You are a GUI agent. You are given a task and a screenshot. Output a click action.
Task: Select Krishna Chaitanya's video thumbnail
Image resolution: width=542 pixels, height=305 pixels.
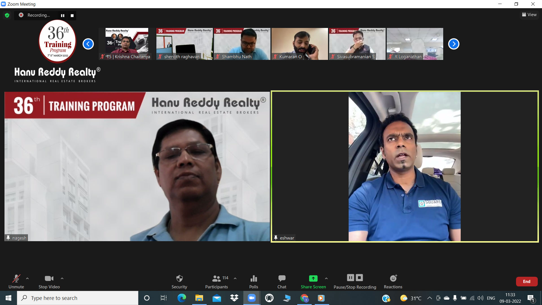pos(127,44)
